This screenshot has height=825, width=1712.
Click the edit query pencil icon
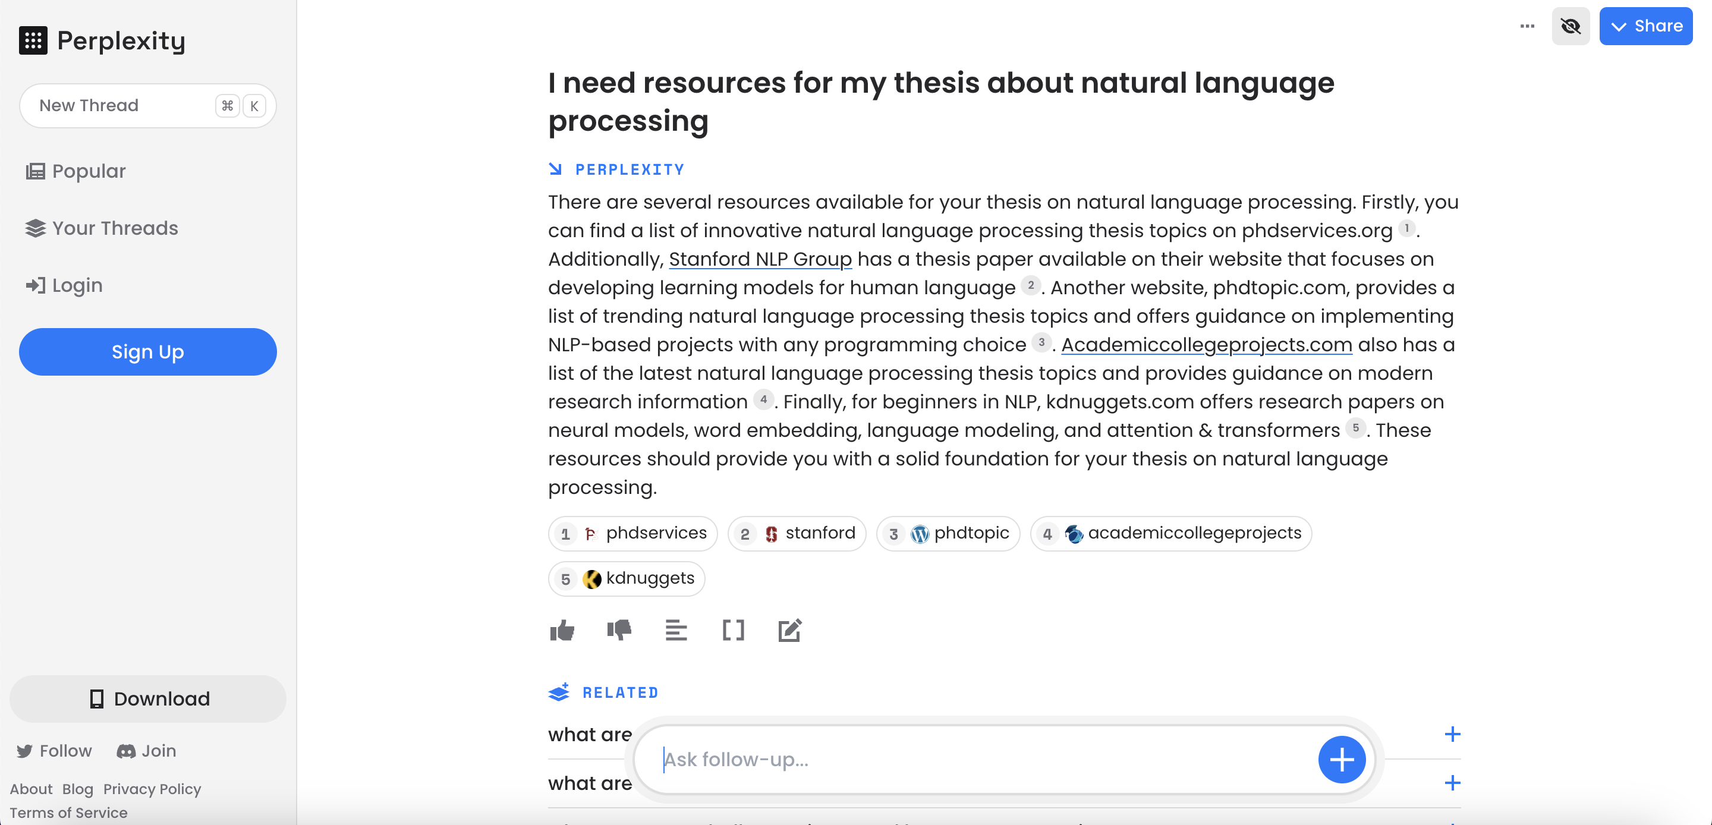point(789,629)
